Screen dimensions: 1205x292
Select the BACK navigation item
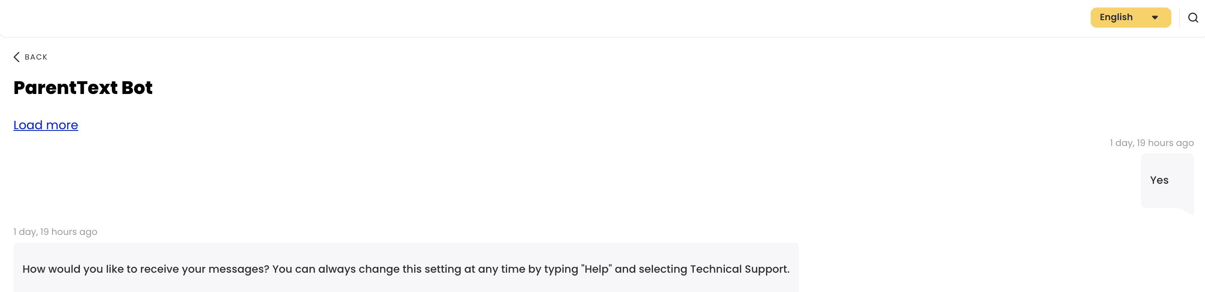pyautogui.click(x=36, y=57)
